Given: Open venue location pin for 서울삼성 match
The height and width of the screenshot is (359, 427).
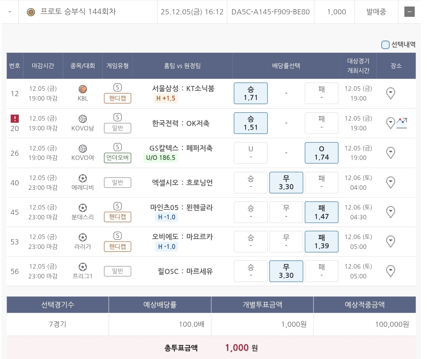Looking at the screenshot, I should (391, 93).
